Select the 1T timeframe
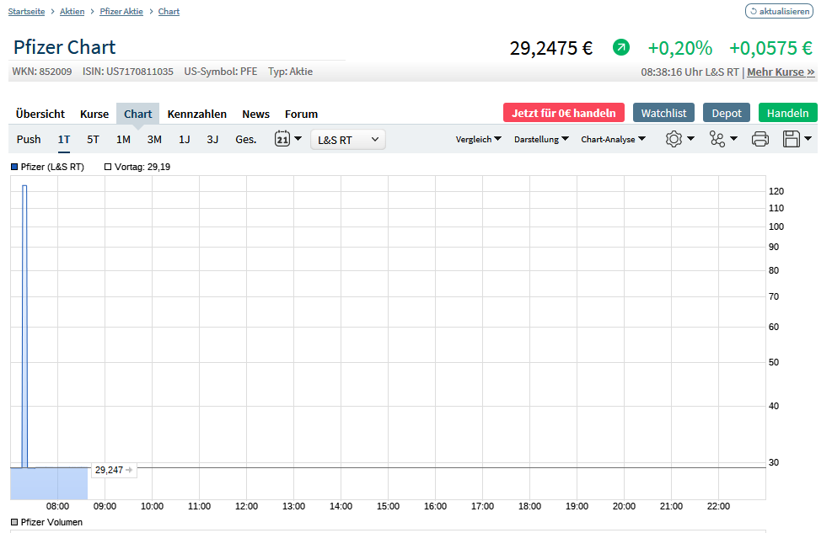This screenshot has height=533, width=832. pos(64,139)
